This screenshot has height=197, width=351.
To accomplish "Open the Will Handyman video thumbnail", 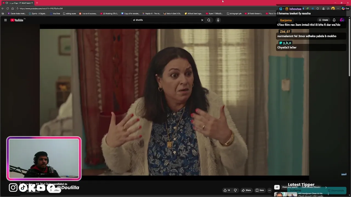I will [x=285, y=194].
